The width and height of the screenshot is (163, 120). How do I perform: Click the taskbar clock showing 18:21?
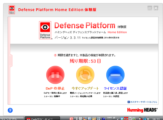156,119
